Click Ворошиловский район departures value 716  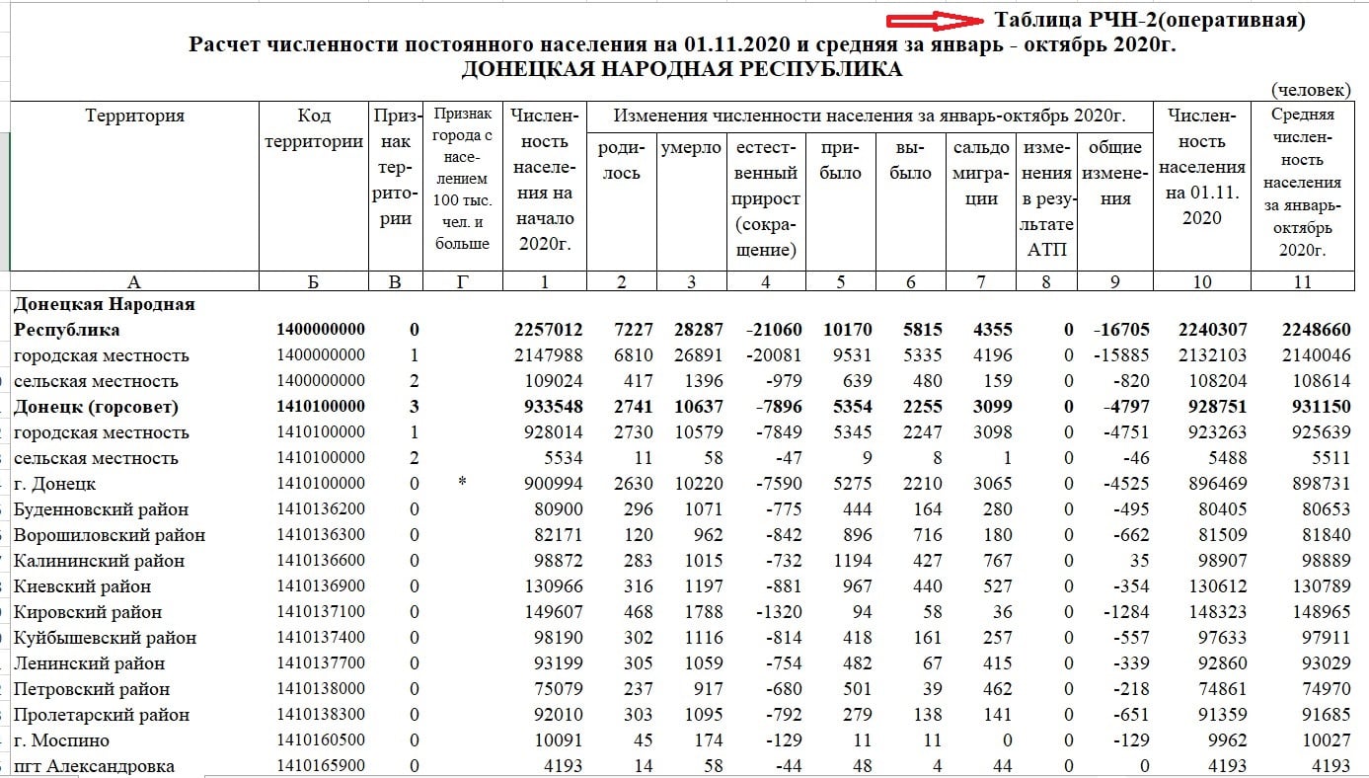[927, 535]
